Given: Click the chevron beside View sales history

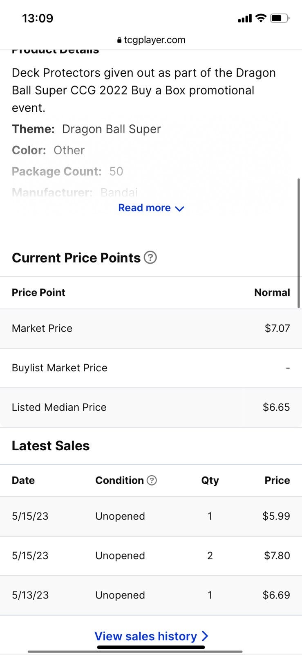Looking at the screenshot, I should tap(205, 636).
